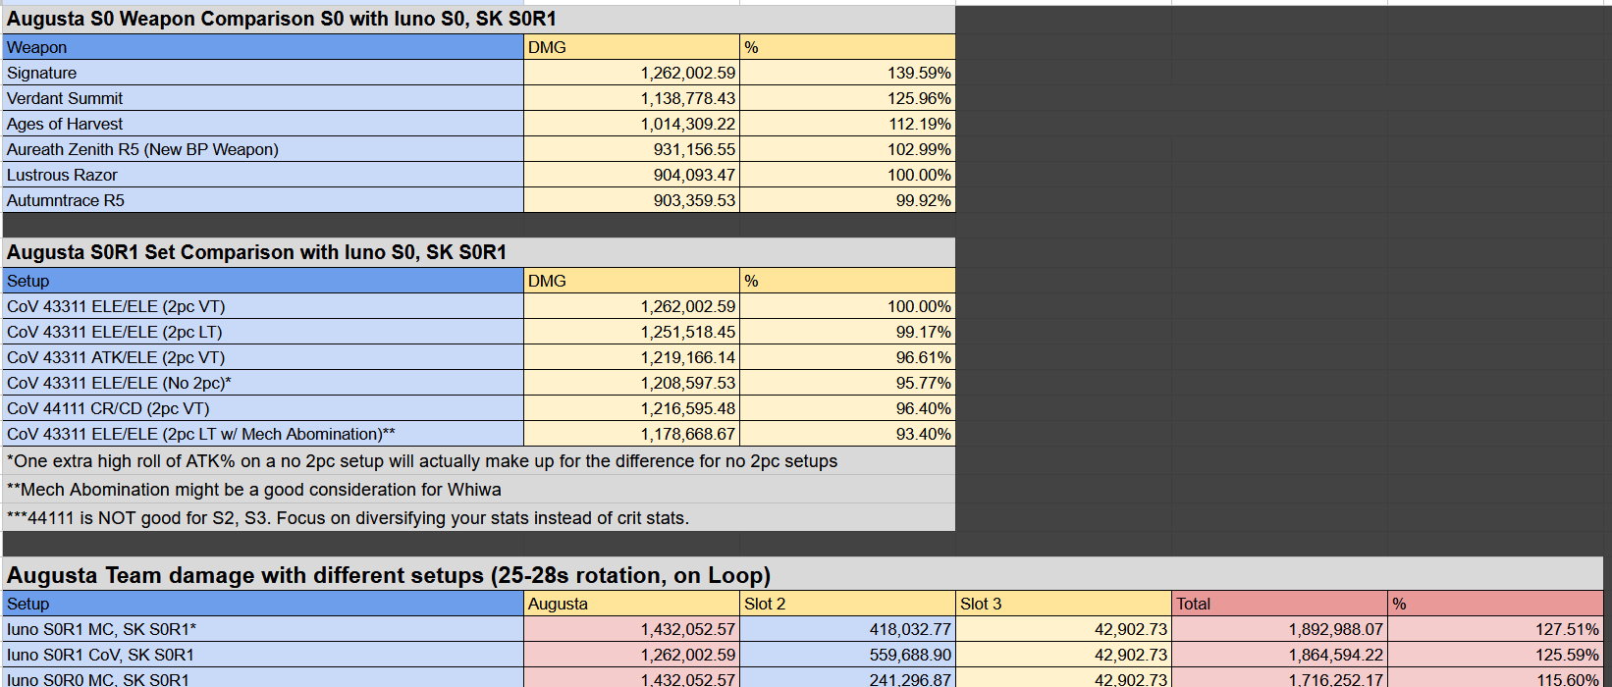The image size is (1612, 687).
Task: Select 'Iuno S0R1 MC, SK S0R1*' row label
Action: (x=263, y=629)
